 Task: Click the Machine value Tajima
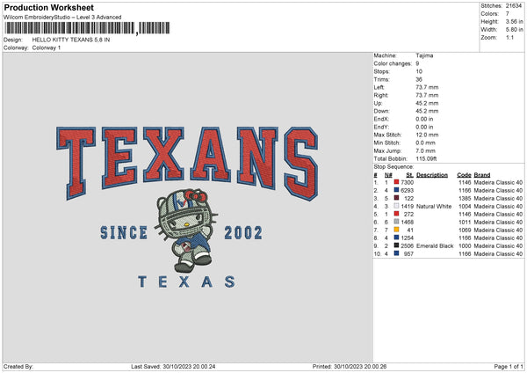tap(424, 55)
